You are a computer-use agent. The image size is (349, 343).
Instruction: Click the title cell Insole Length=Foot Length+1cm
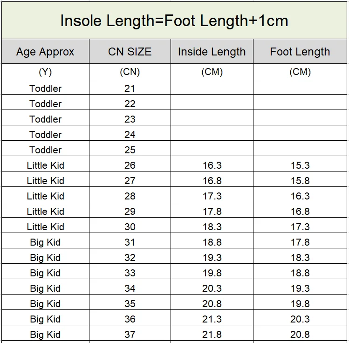(x=174, y=21)
